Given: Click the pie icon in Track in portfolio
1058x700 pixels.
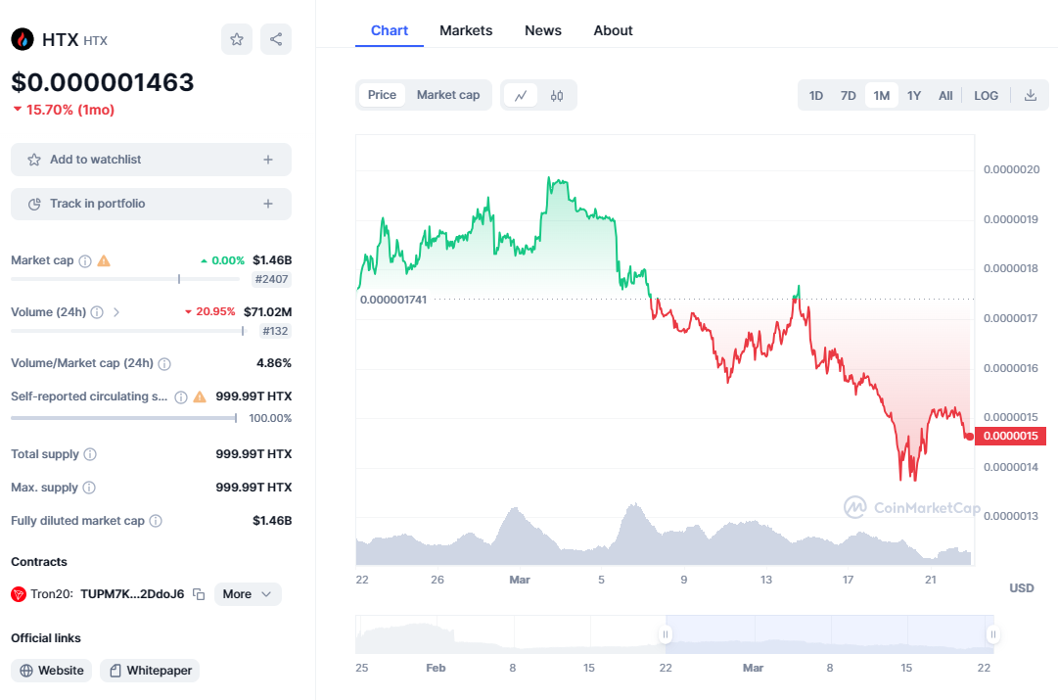Looking at the screenshot, I should point(34,204).
